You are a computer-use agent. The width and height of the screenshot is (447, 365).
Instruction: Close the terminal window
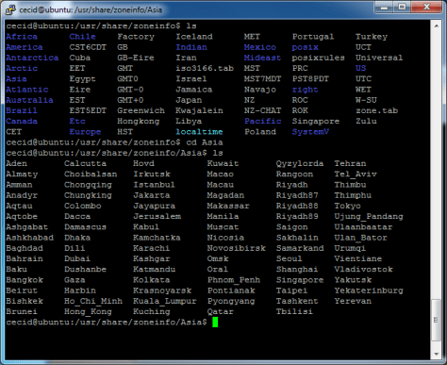point(426,7)
